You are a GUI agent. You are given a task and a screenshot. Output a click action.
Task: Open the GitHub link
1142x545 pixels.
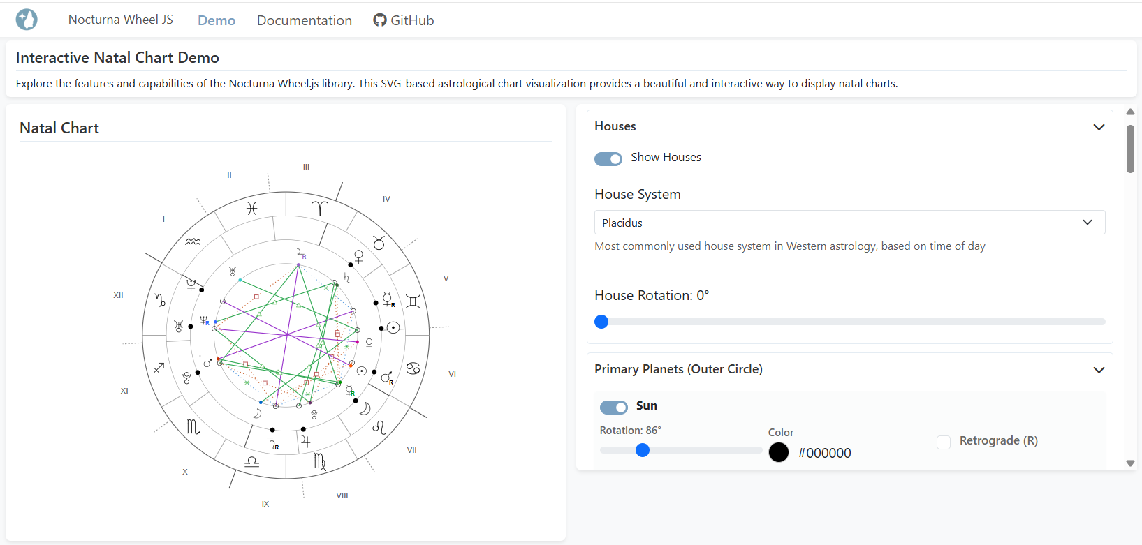coord(404,20)
